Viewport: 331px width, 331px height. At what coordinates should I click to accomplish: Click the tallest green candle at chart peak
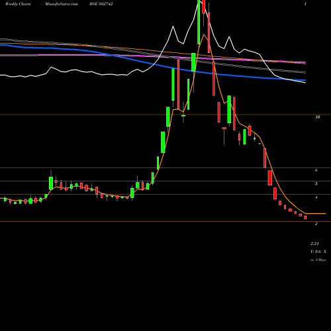pyautogui.click(x=199, y=22)
